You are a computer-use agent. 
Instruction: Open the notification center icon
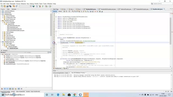pos(169,95)
